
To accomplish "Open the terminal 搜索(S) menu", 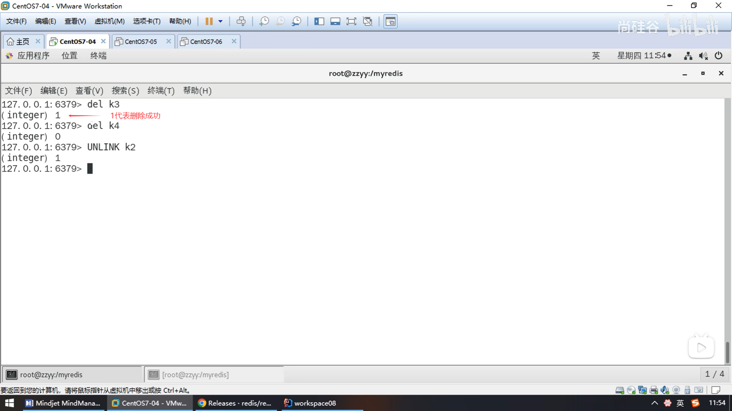I will (x=125, y=91).
